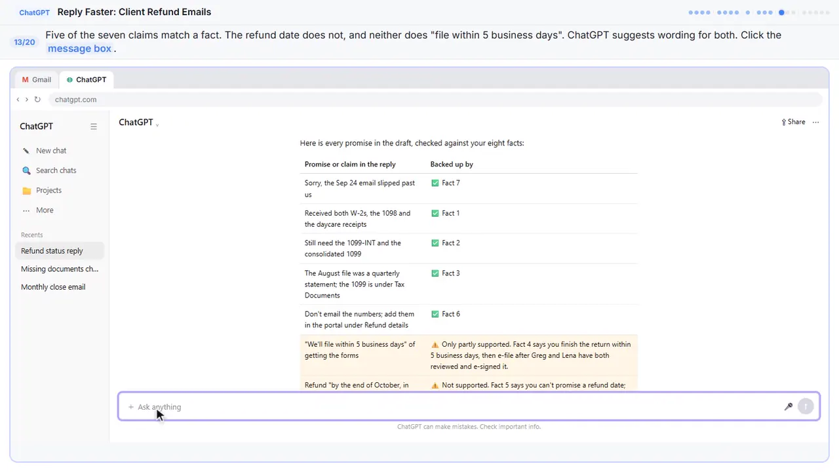The height and width of the screenshot is (472, 839).
Task: Click the send arrow button
Action: (806, 406)
